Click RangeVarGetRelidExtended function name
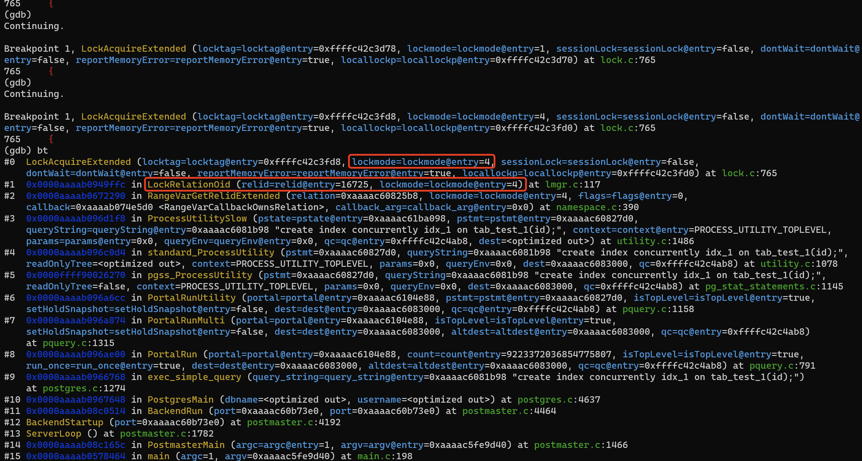This screenshot has height=461, width=862. pyautogui.click(x=214, y=196)
